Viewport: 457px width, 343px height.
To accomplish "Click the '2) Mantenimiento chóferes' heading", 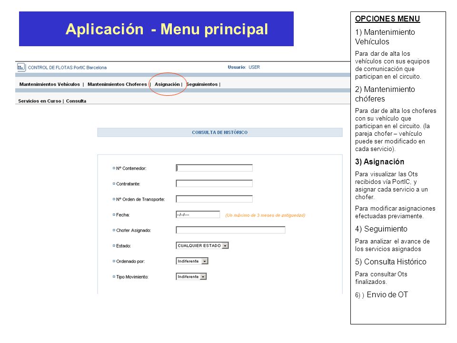I will pos(385,94).
